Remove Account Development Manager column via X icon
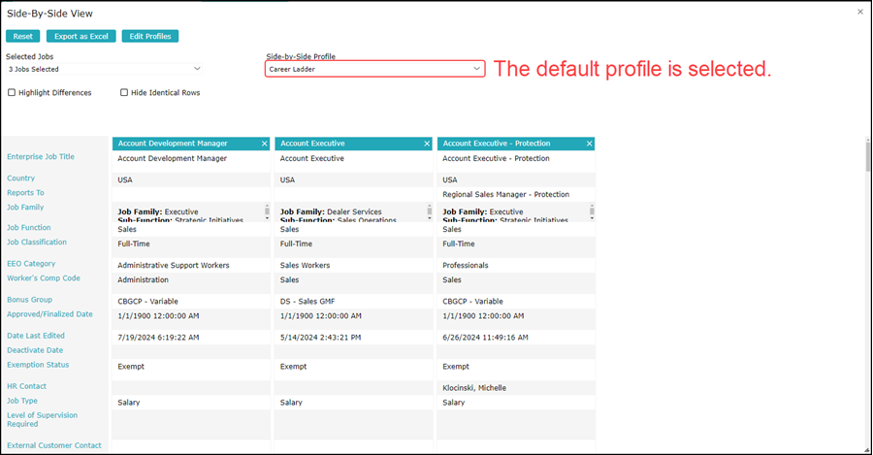Screen dimensions: 873x455 click(265, 144)
